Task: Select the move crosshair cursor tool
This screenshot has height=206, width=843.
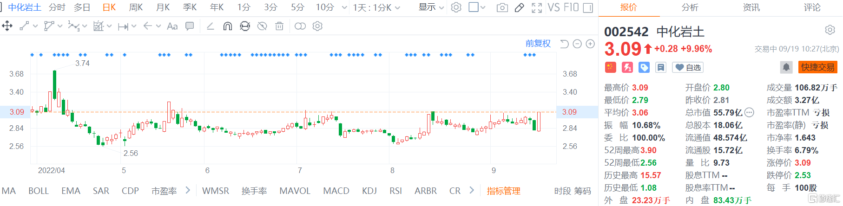Action: tap(7, 26)
